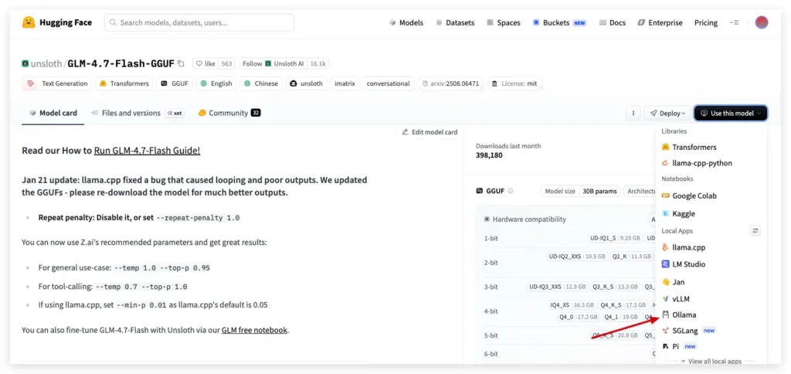791x374 pixels.
Task: Select the Text Generation tag
Action: click(57, 83)
